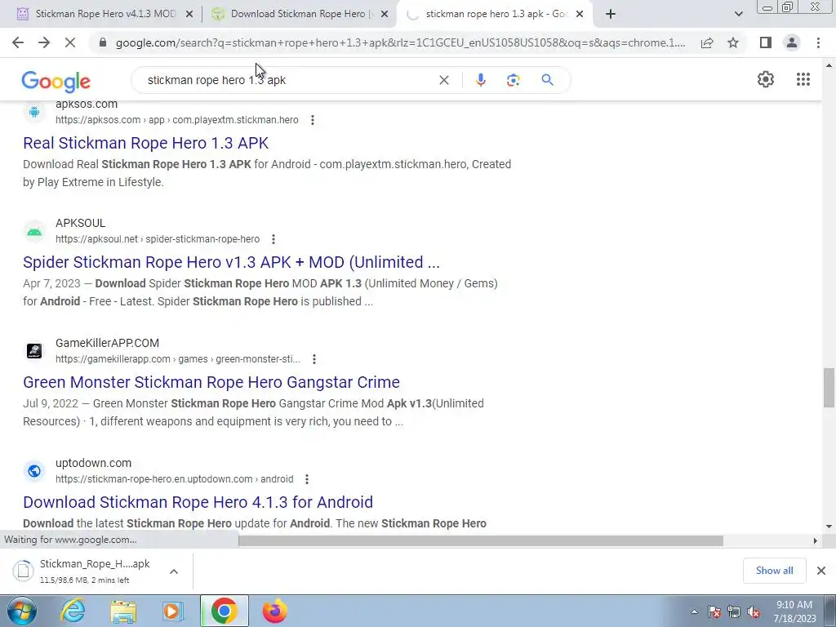
Task: Open more options for APKSOUL result
Action: click(273, 239)
